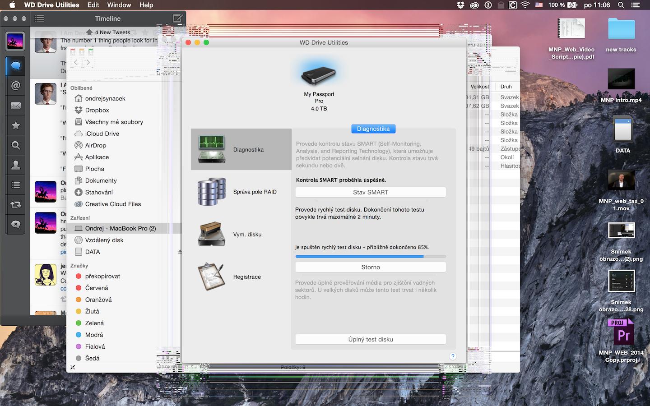
Task: Open Search magnifier in Twitter sidebar
Action: coord(15,145)
